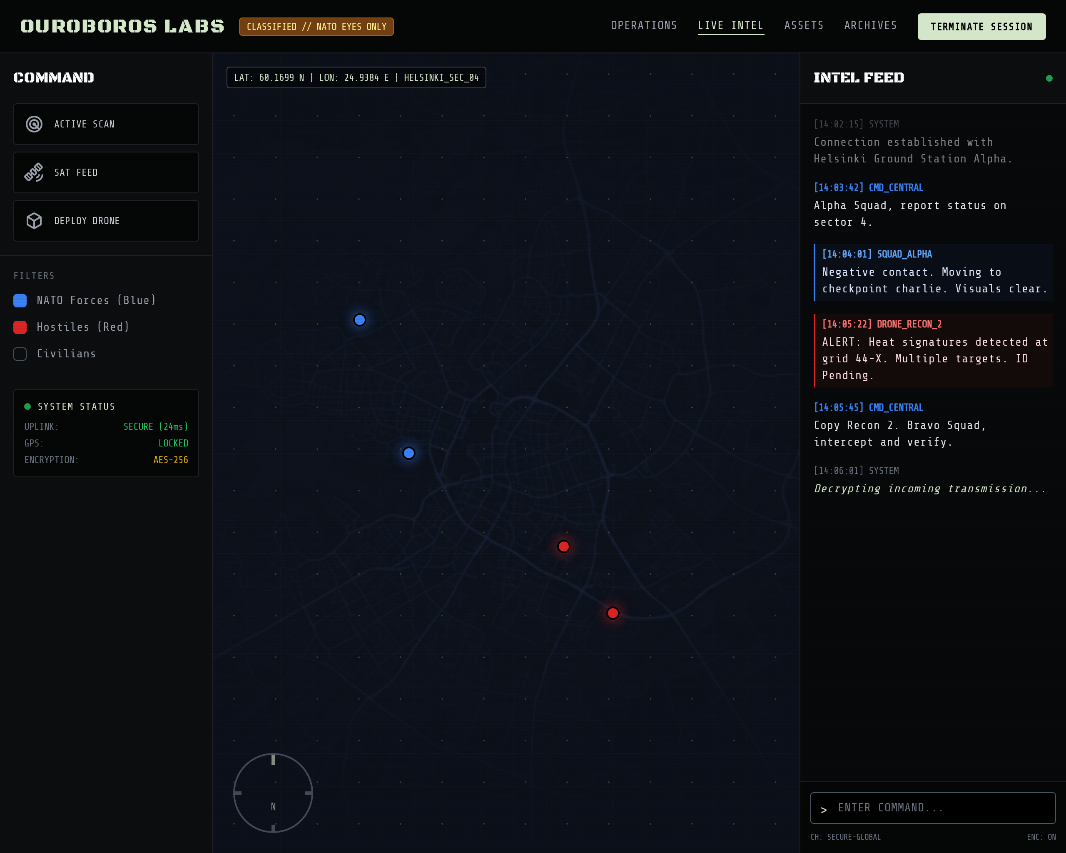Image resolution: width=1066 pixels, height=853 pixels.
Task: Select the Active Scan radar icon
Action: 34,124
